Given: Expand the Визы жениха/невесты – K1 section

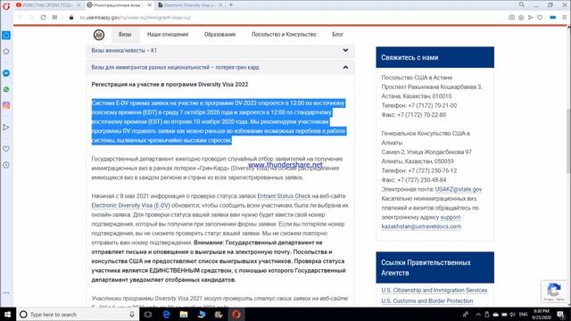Looking at the screenshot, I should point(220,51).
